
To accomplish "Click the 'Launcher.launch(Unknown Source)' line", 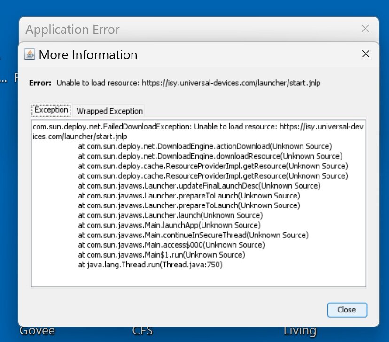I will [x=170, y=215].
